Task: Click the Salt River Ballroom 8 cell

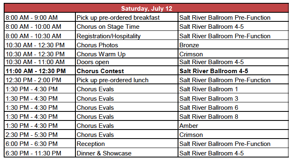Action: coord(233,116)
